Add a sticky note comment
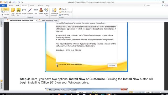This screenshot has width=168, height=95. 13,12
